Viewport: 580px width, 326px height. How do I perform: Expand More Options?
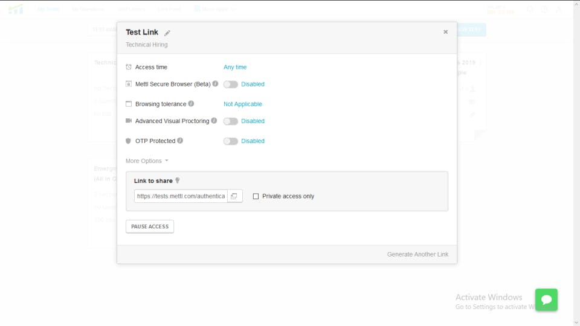[x=147, y=161]
